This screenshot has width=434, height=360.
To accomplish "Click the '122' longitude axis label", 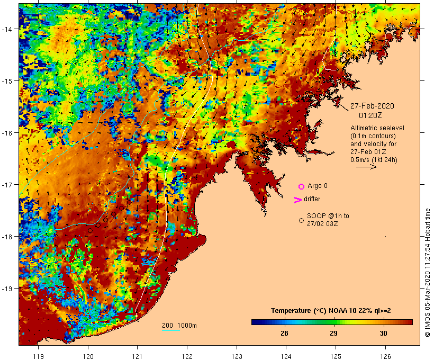I will 187,356.
